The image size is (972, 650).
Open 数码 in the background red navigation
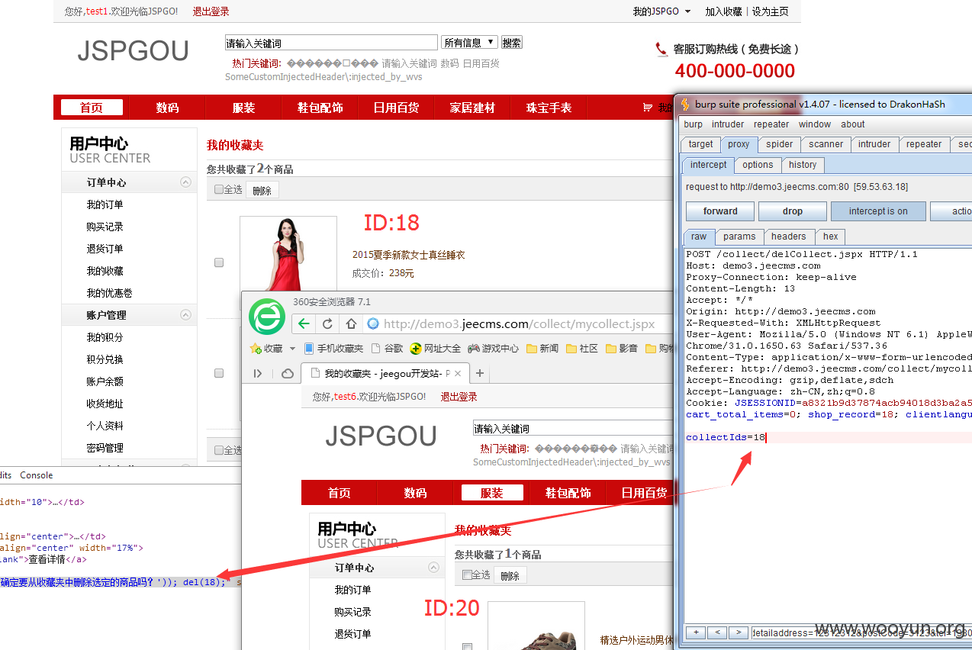167,108
